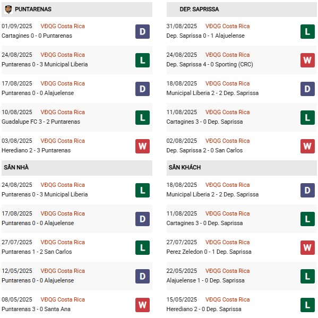Click the W badge for Puntarenas 3-0 Santa Ana
Screen dimensions: 318x318
(x=142, y=305)
